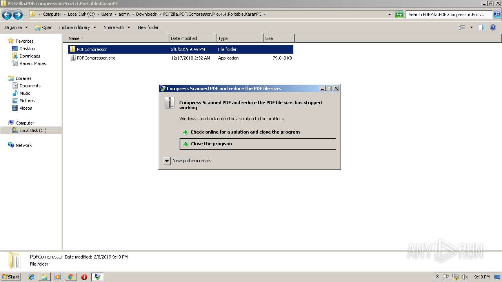This screenshot has width=502, height=282.
Task: Click the 9:49 PM taskbar clock
Action: tap(482, 277)
